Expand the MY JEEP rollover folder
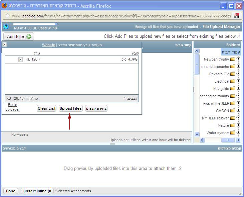 click(x=238, y=118)
